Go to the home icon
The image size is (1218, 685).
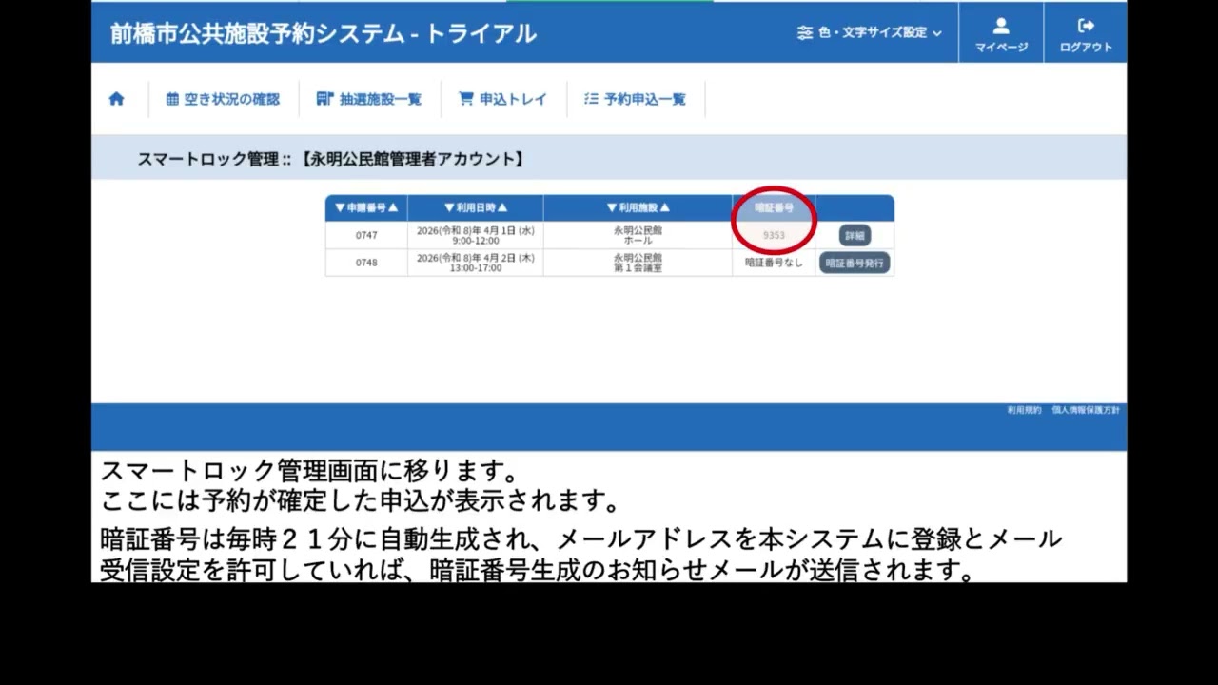click(x=116, y=99)
